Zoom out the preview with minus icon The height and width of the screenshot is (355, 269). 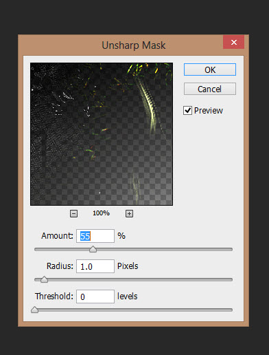73,213
